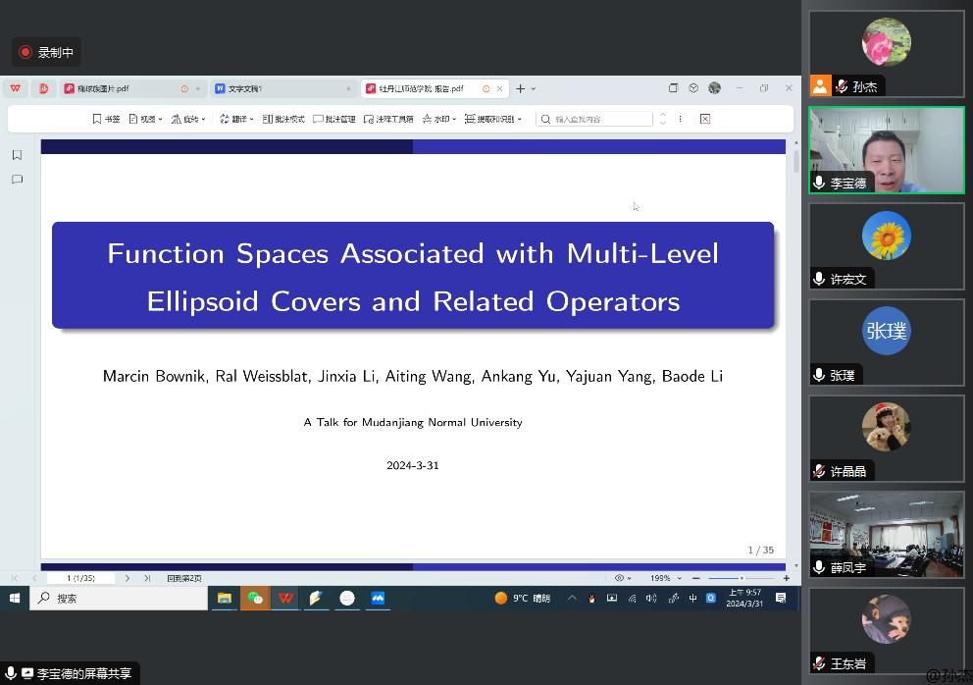Open the 翻译 translate dropdown
This screenshot has width=973, height=685.
pyautogui.click(x=236, y=119)
